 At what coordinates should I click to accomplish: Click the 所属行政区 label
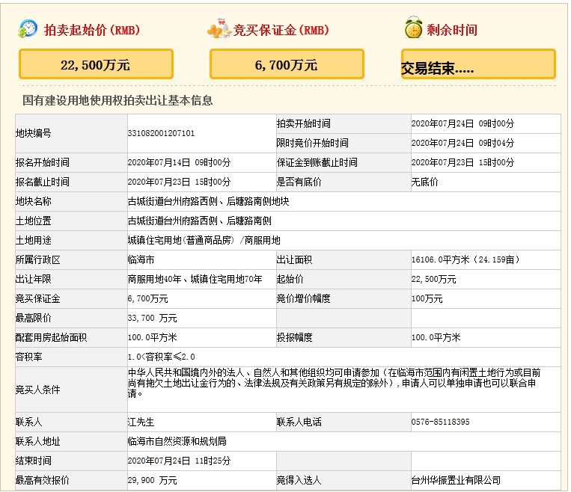38,259
